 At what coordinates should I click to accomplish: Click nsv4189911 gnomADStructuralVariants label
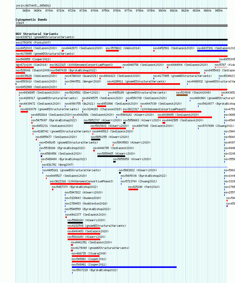click(x=137, y=82)
